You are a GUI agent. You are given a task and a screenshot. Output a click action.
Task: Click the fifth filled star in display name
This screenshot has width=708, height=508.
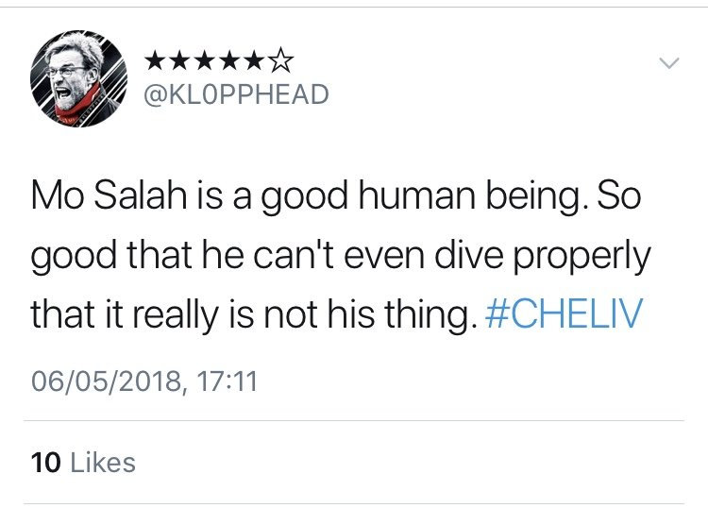(x=255, y=60)
